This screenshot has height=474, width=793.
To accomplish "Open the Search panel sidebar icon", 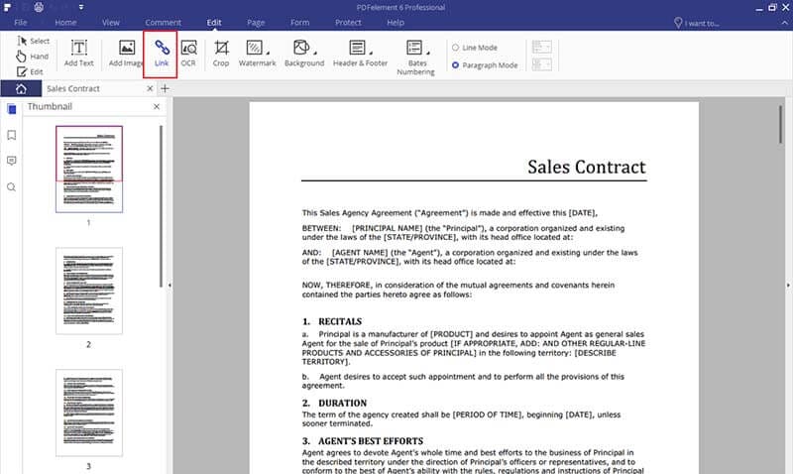I will tap(12, 187).
